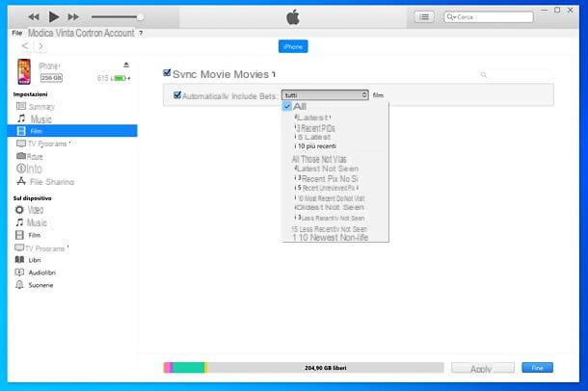The image size is (588, 391).
Task: Adjust the volume slider knob
Action: [x=140, y=17]
